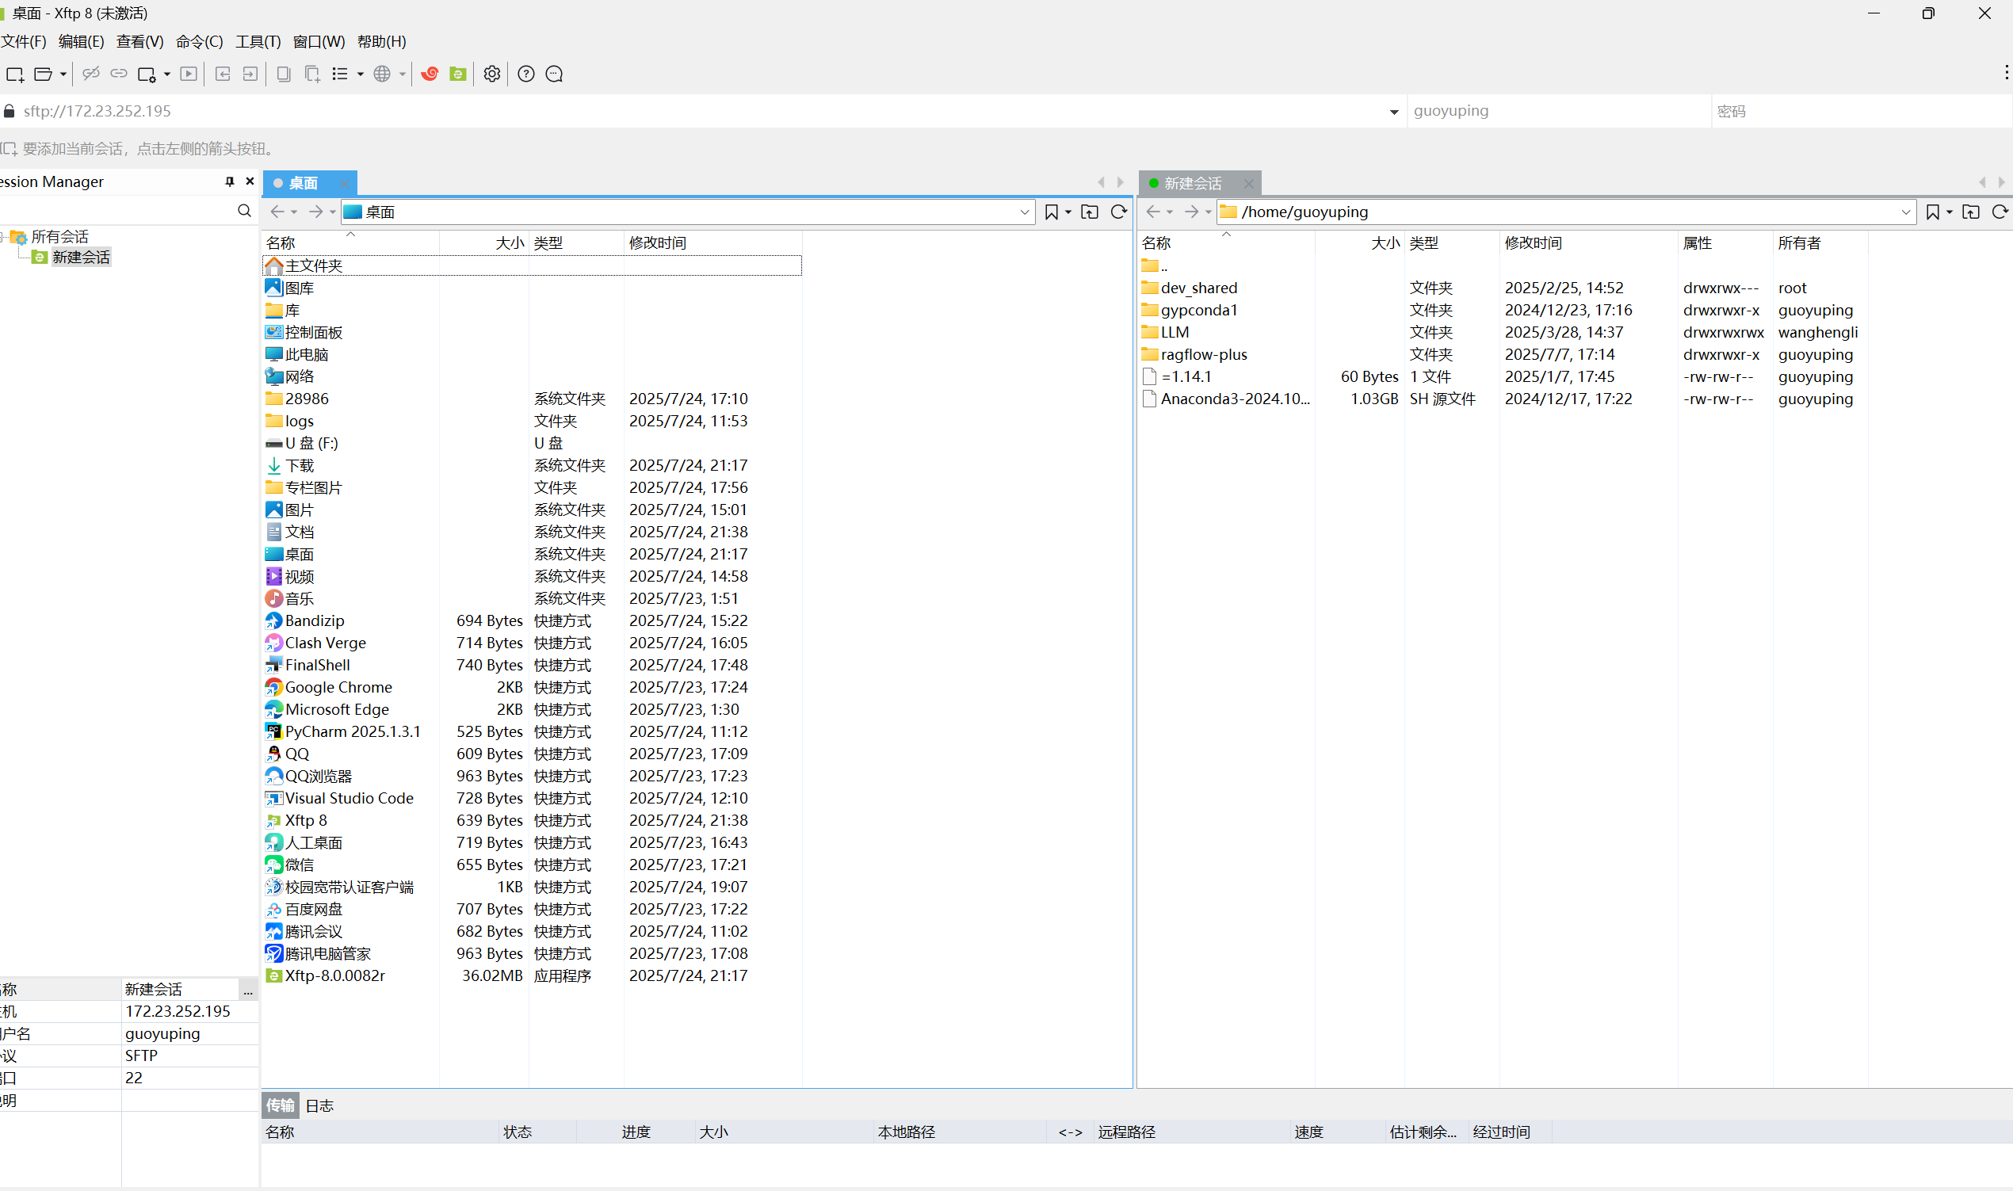2013x1191 pixels.
Task: Open the toolbar overflow three-dot menu
Action: click(2006, 72)
